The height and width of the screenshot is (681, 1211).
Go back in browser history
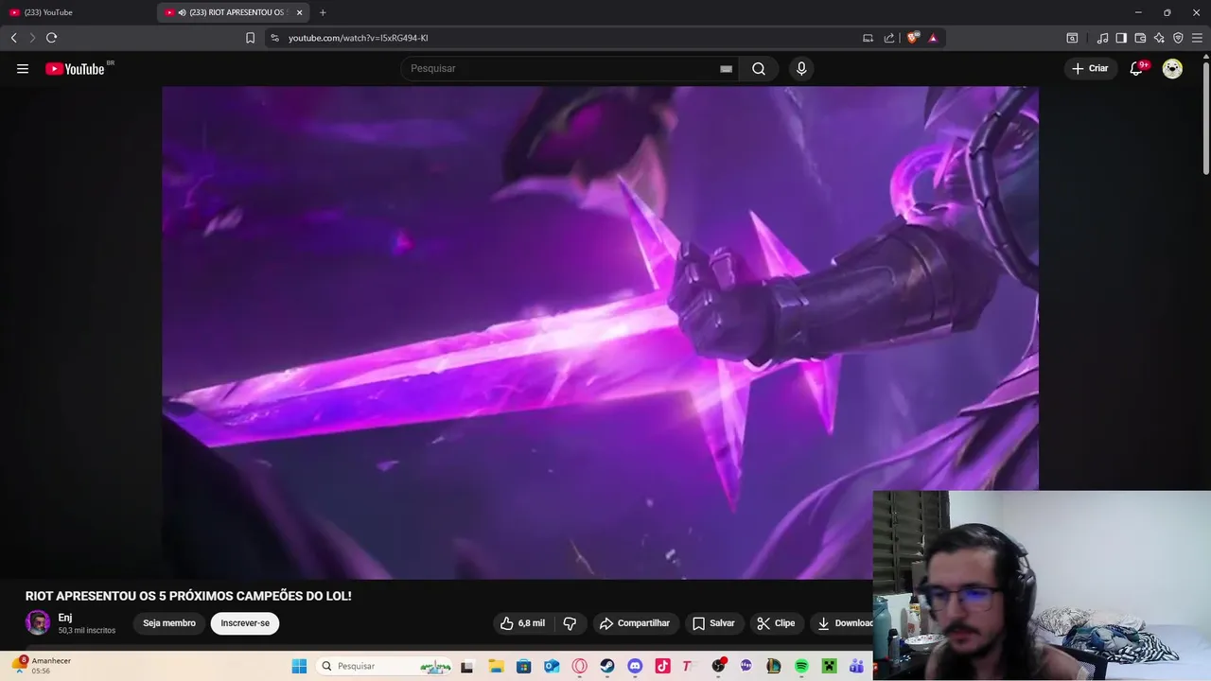point(13,38)
